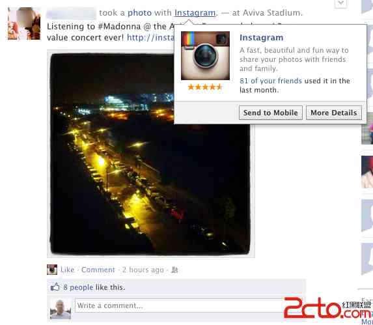Screen dimensions: 373x325
Task: Open the Instagram link in the post header
Action: point(195,13)
